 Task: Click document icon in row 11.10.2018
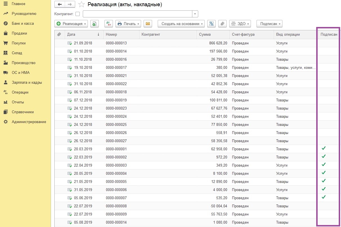tap(70, 60)
